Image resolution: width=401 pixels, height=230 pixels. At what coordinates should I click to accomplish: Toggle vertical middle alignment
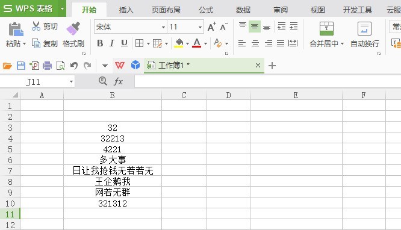(255, 26)
